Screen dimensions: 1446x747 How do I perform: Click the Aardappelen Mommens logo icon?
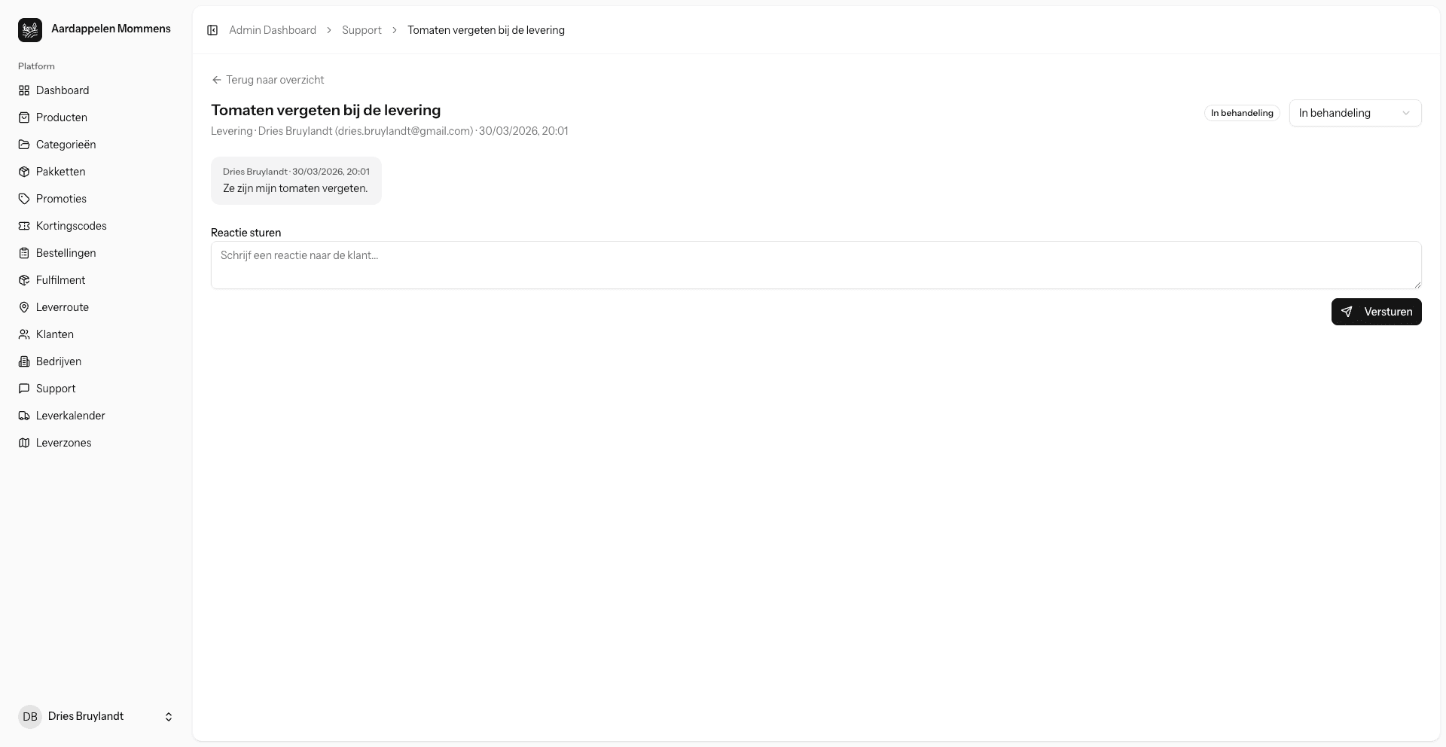[x=30, y=30]
